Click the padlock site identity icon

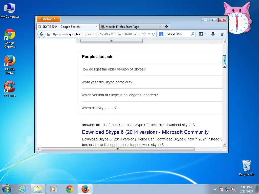[48, 34]
